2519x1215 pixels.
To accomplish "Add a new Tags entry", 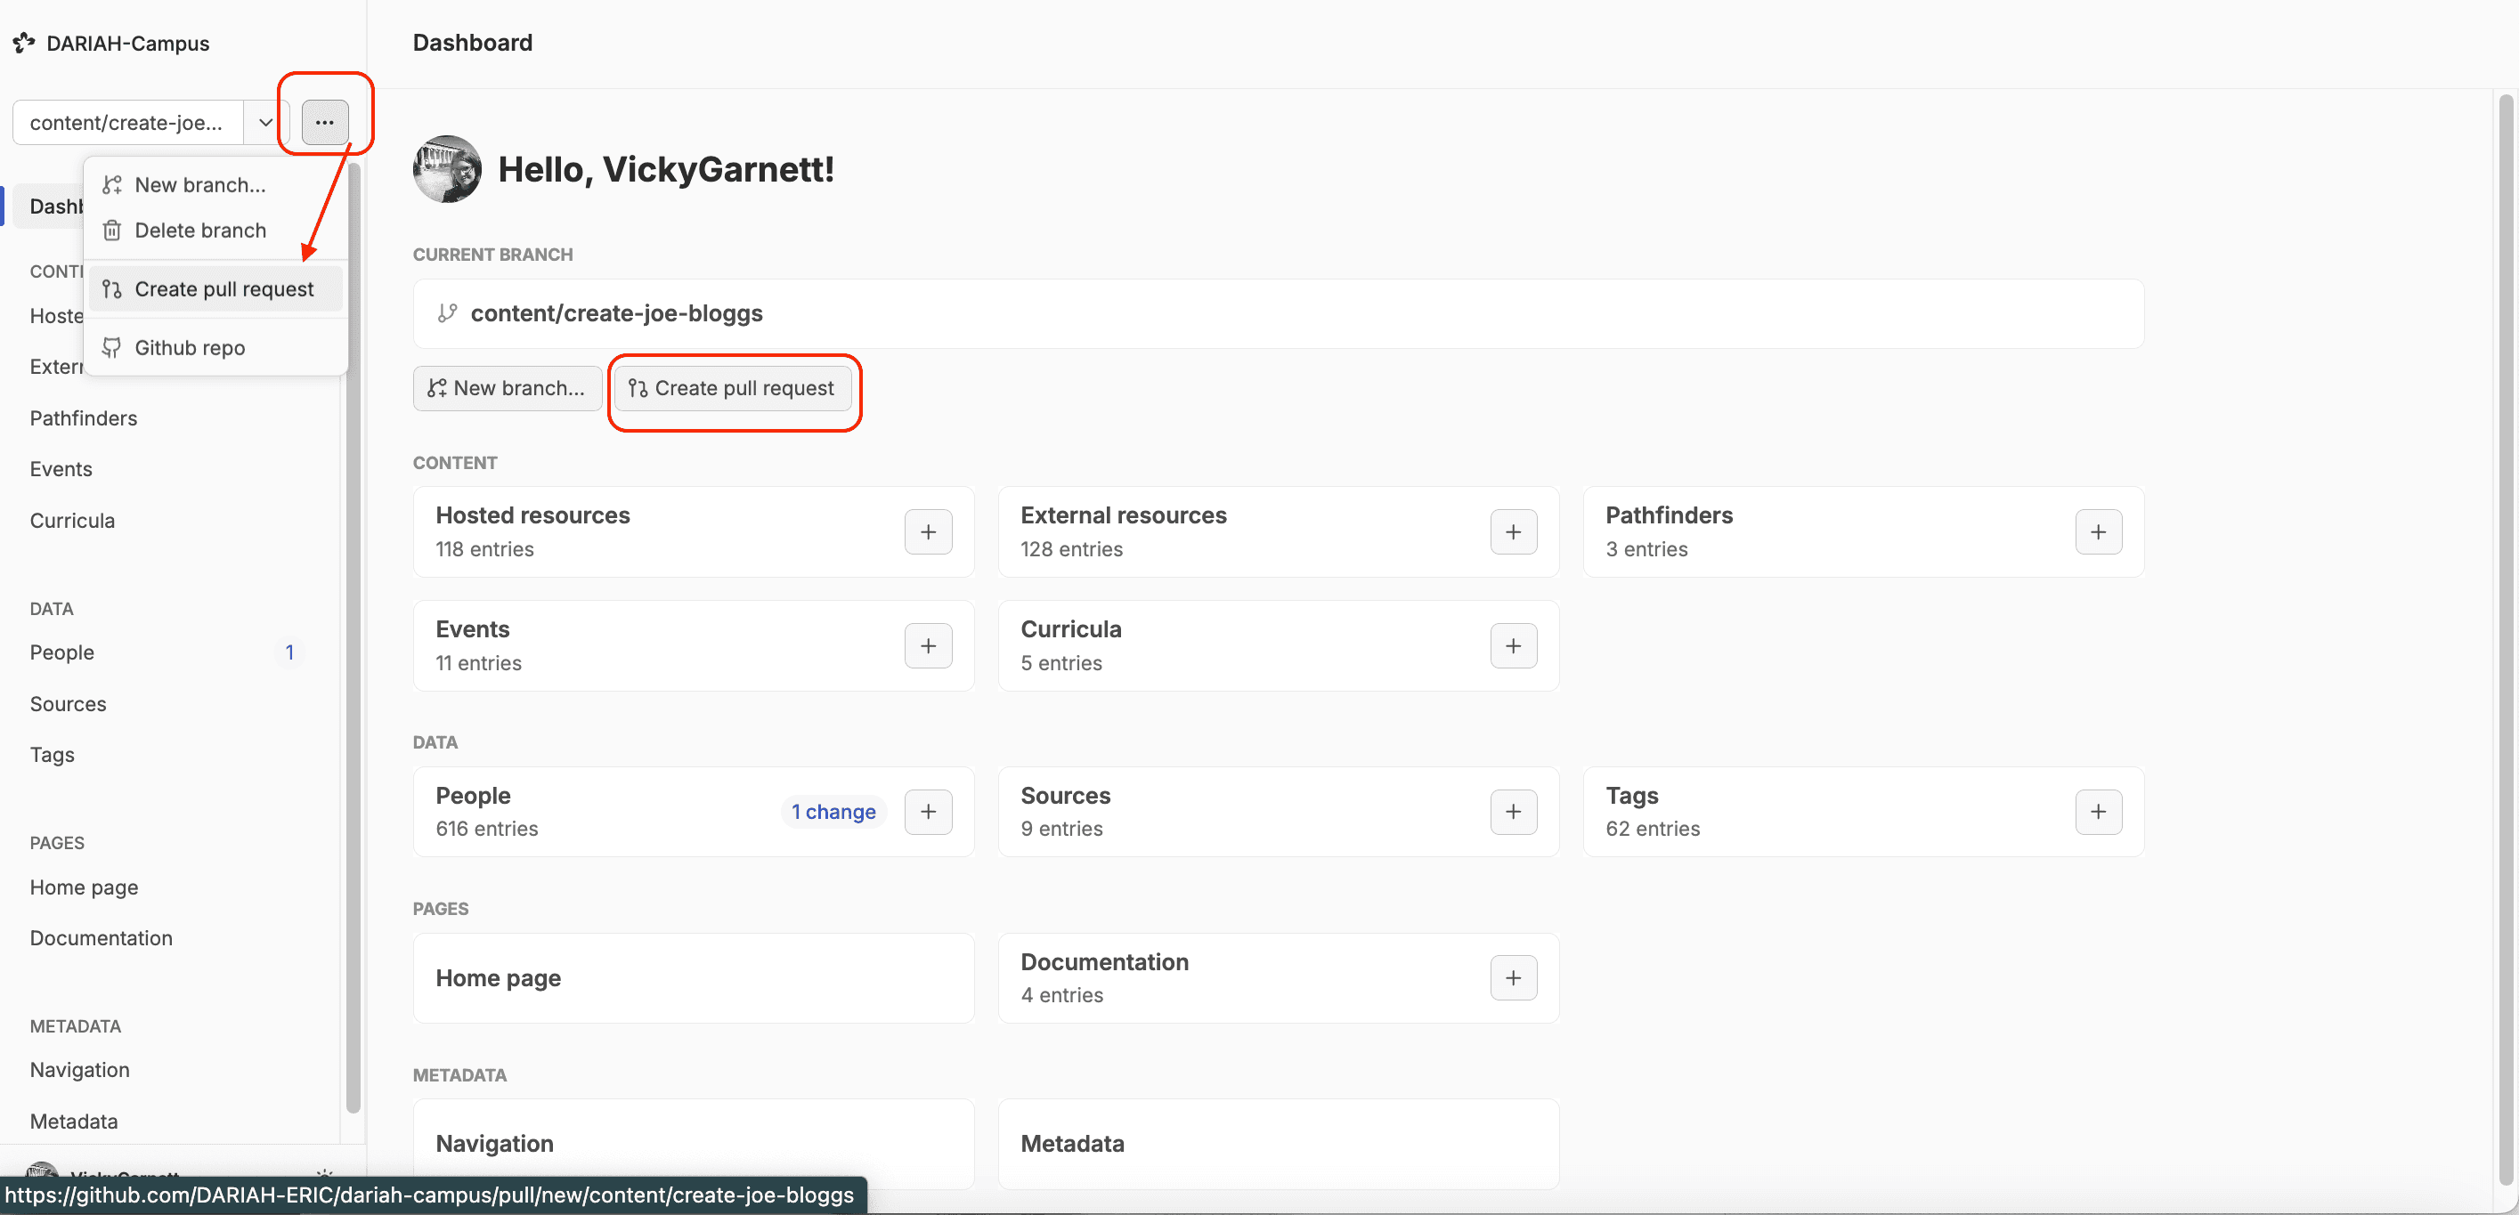I will 2097,811.
